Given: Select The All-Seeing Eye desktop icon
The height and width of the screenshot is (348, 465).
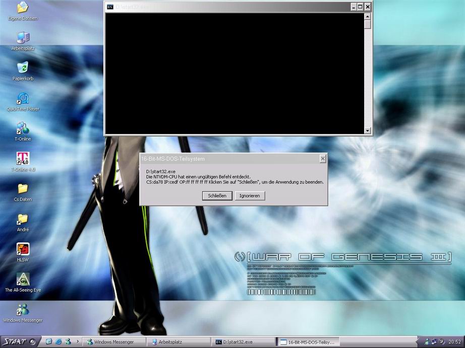Looking at the screenshot, I should (x=23, y=283).
